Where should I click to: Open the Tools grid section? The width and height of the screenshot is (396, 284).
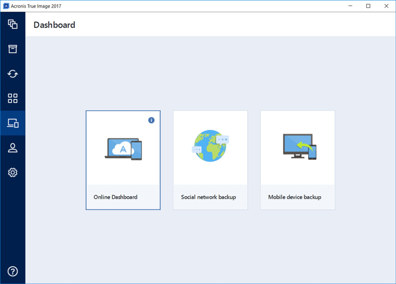tap(13, 98)
